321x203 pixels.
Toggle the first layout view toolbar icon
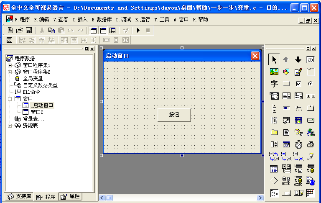94,31
